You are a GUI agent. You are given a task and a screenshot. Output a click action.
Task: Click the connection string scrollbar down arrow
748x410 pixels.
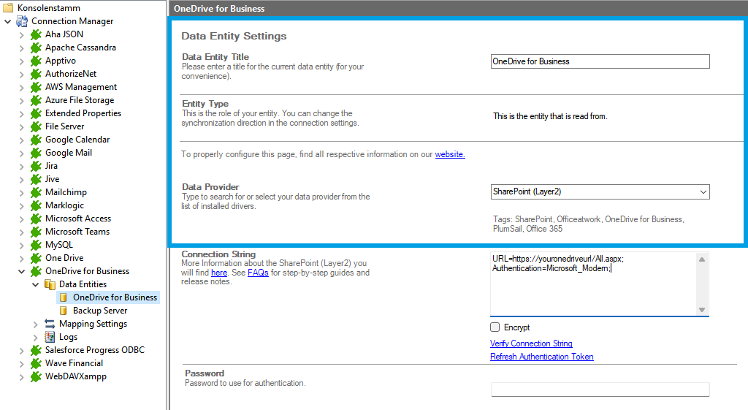(702, 310)
